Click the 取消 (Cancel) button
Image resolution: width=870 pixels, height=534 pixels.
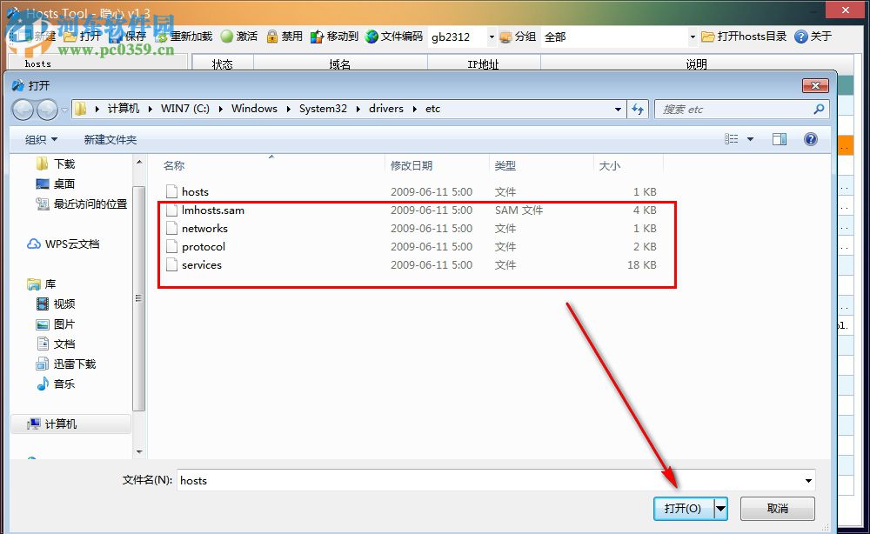tap(777, 509)
